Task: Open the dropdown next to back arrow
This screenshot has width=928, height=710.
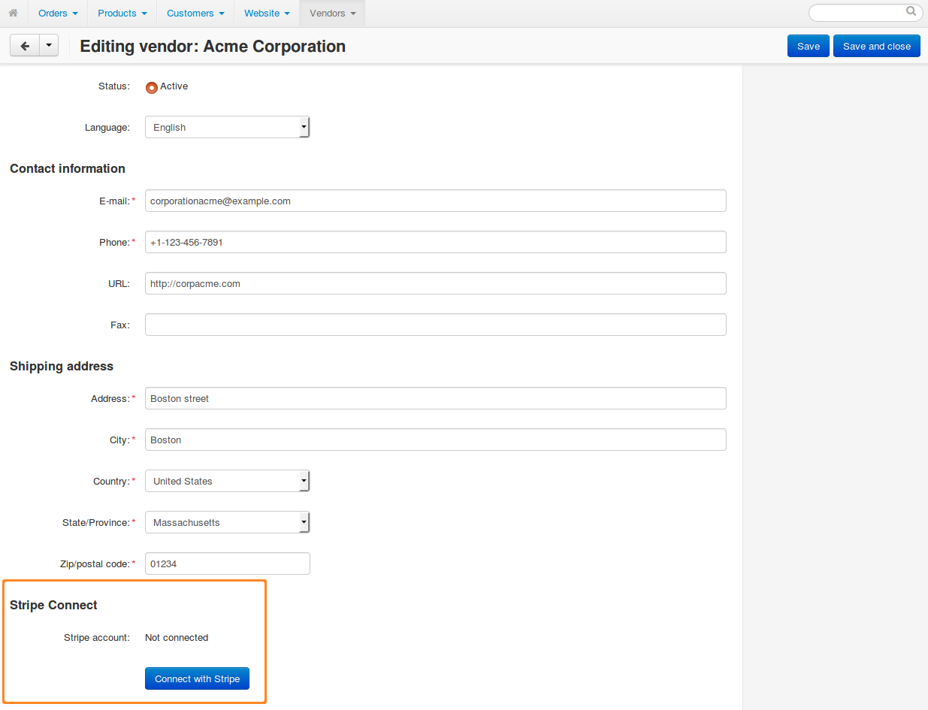Action: pos(48,46)
